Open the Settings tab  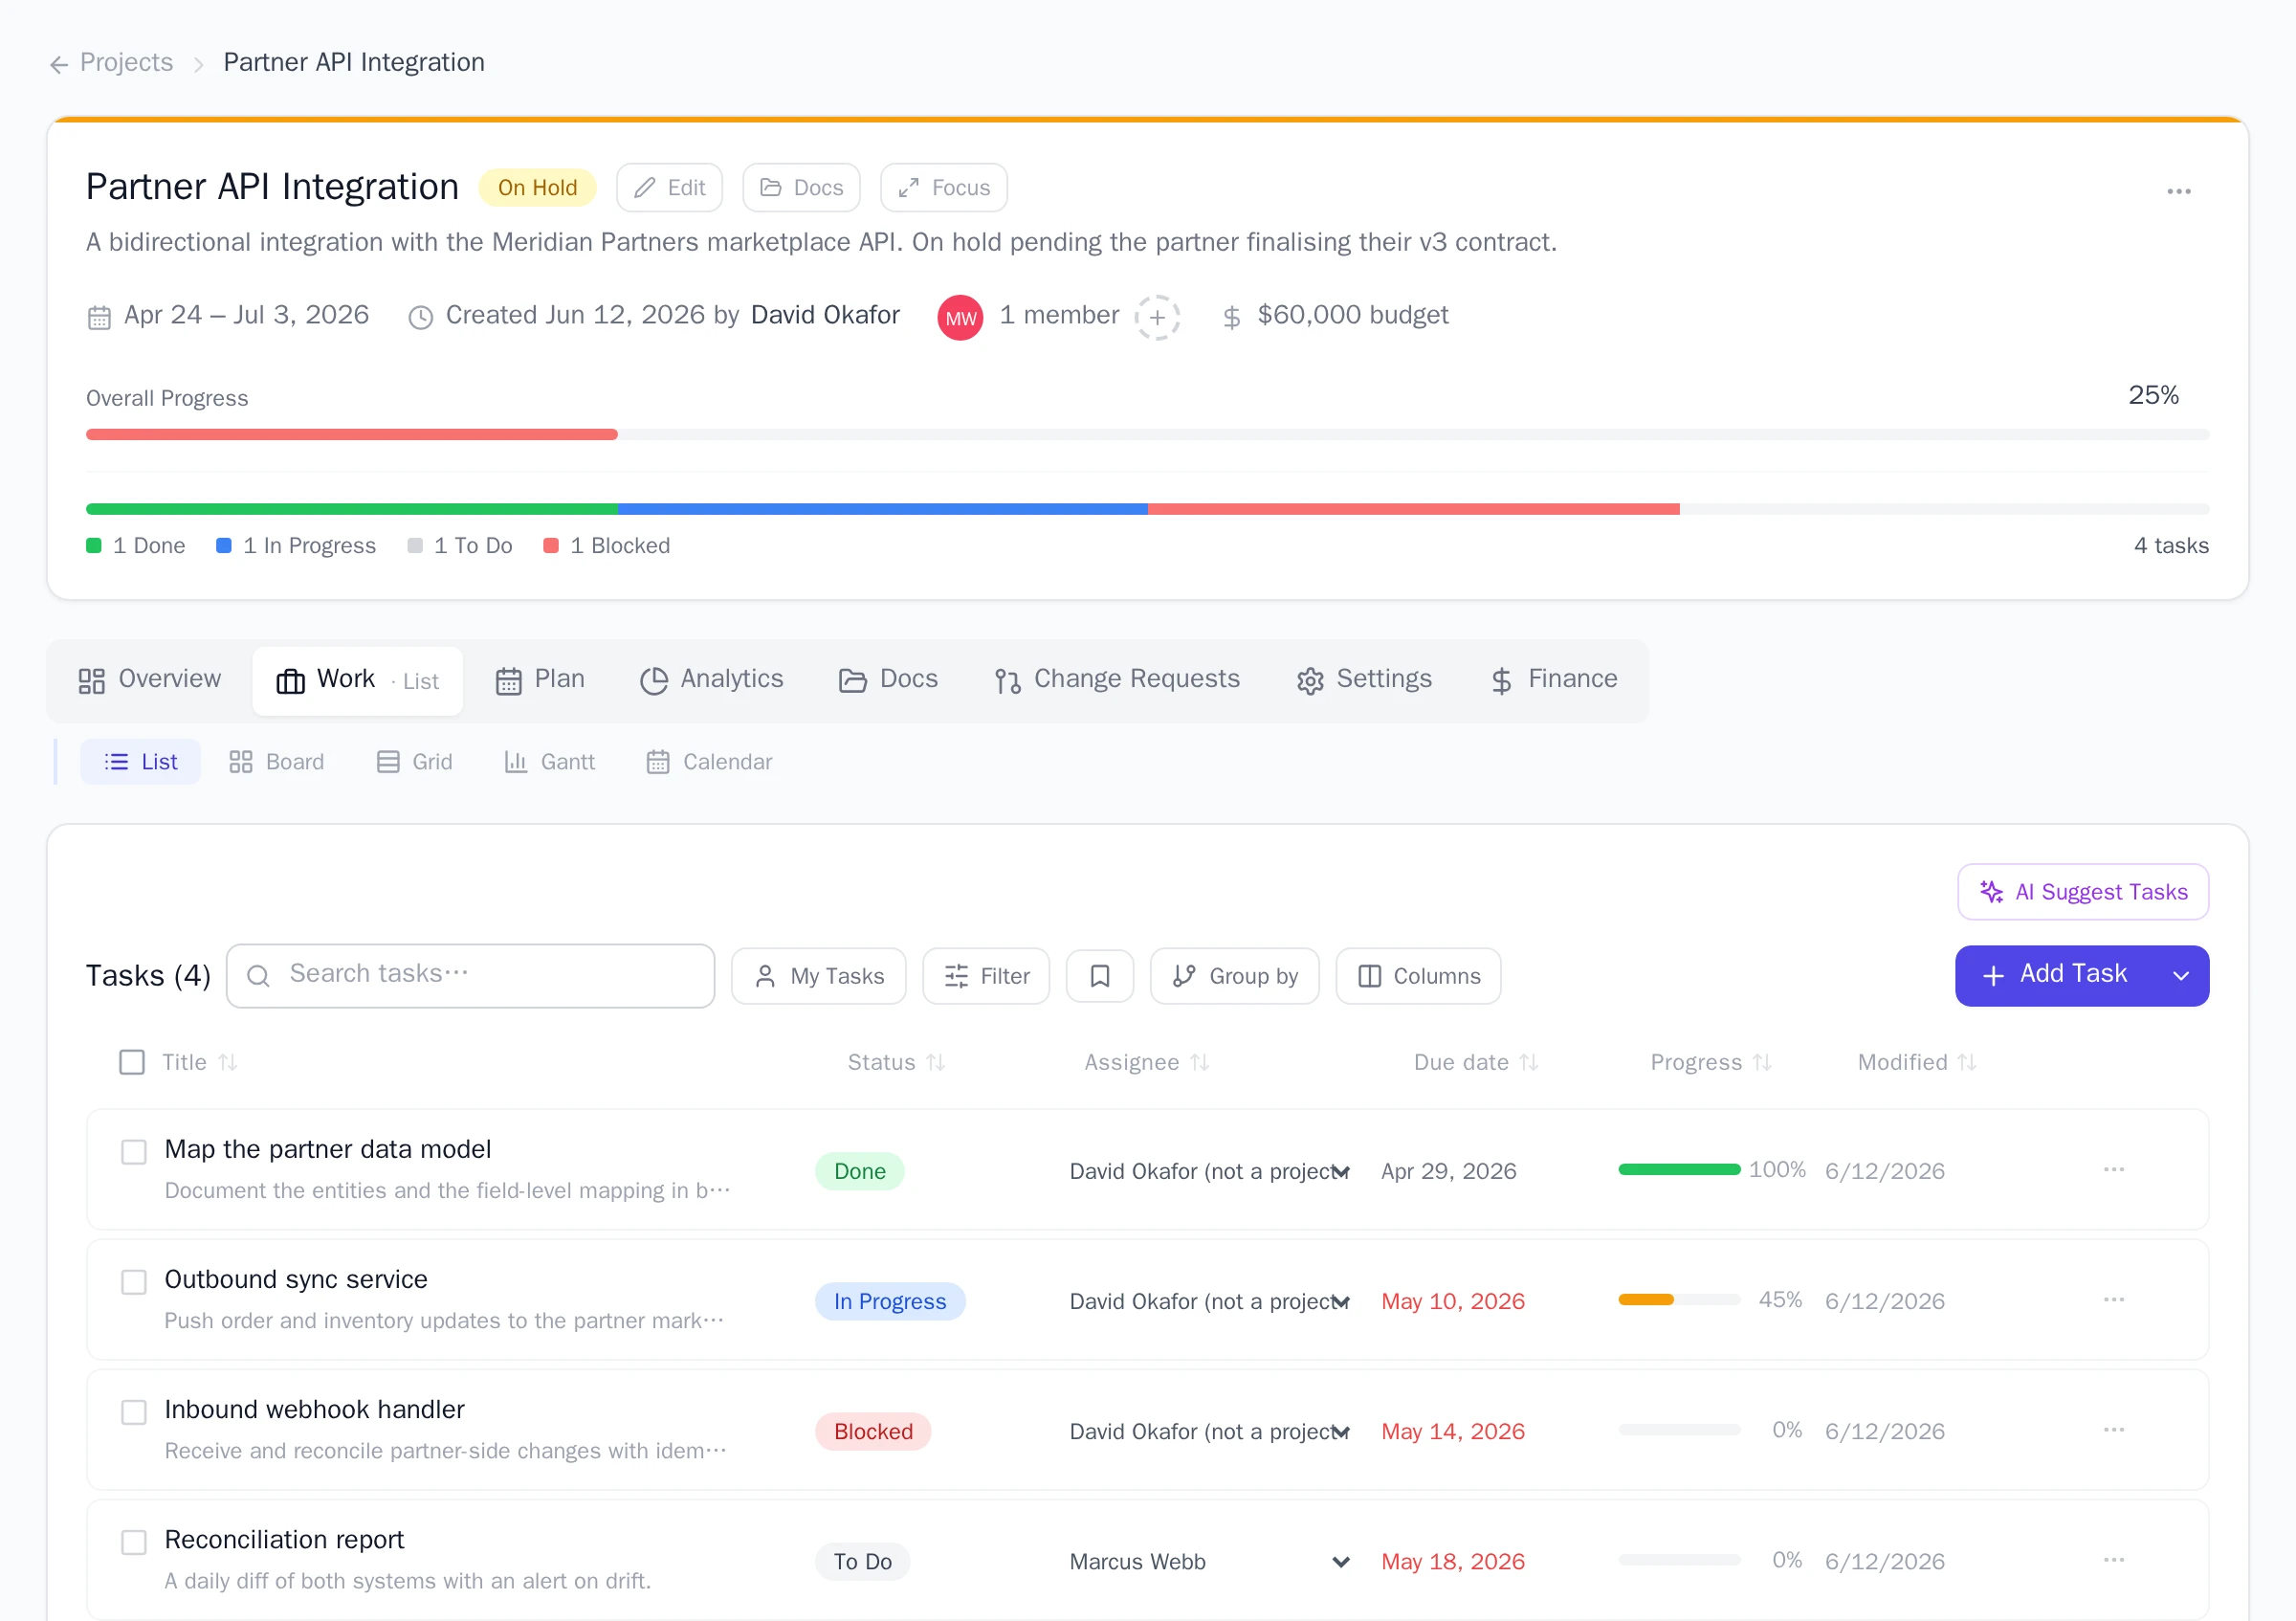click(1364, 680)
